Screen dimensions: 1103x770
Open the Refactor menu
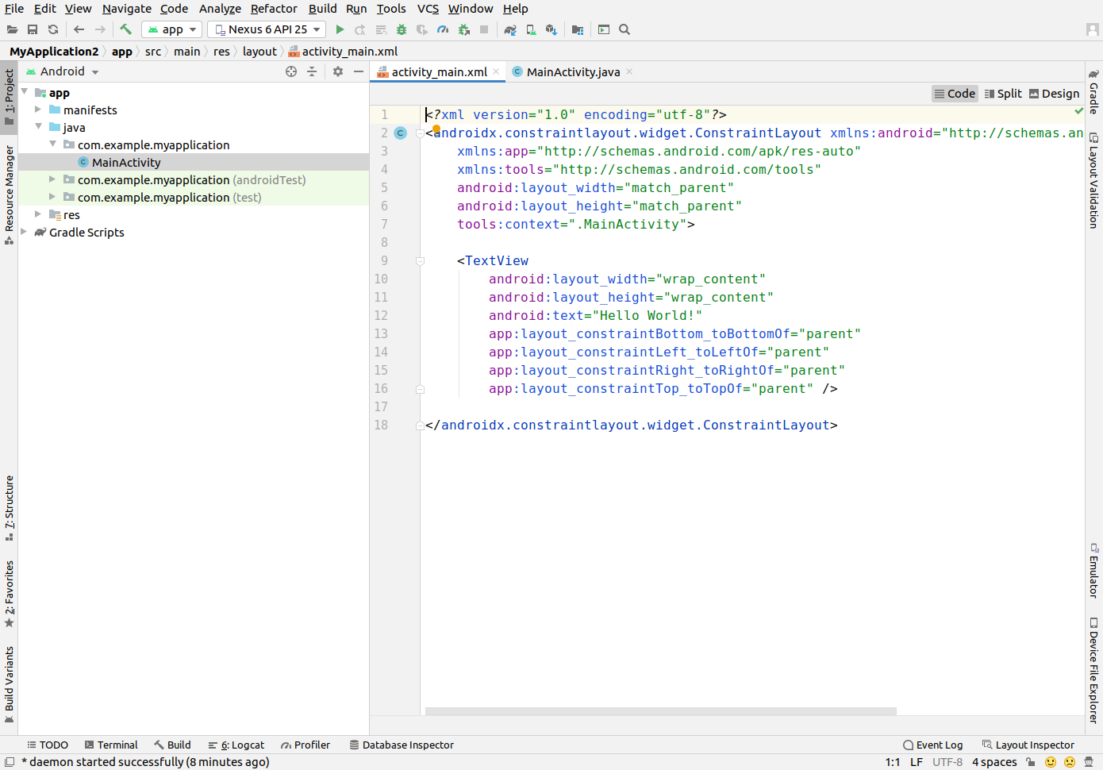274,9
